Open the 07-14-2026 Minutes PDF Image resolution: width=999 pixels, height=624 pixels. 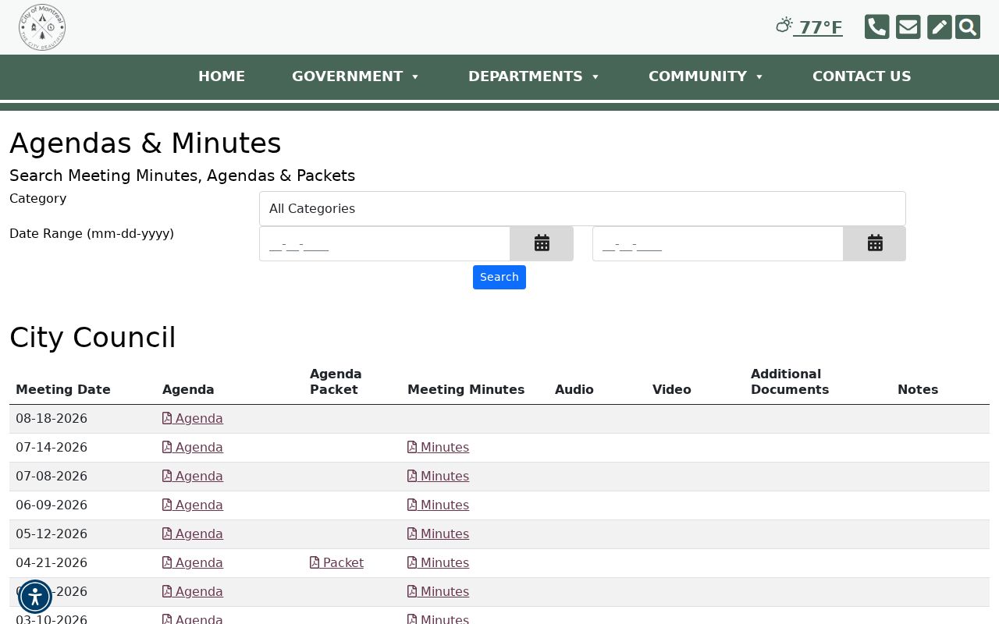click(x=438, y=448)
